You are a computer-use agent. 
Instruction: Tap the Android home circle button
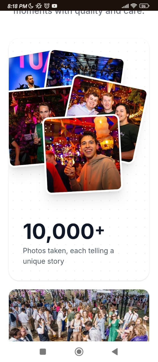(x=79, y=352)
